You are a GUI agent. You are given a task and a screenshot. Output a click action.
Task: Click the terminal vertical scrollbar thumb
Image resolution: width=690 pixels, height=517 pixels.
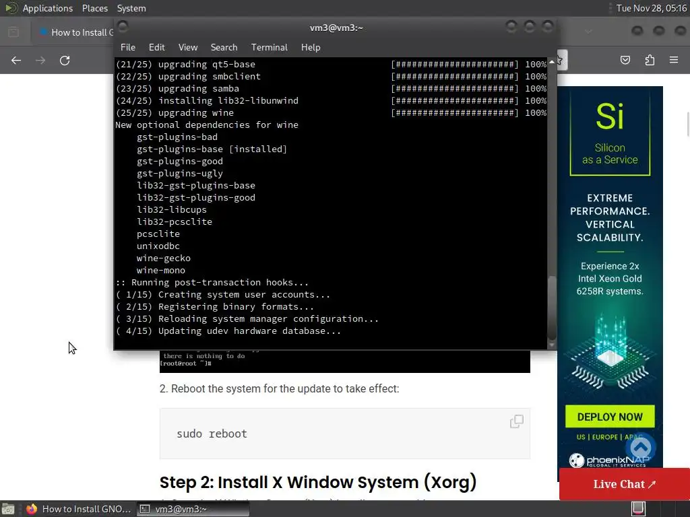coord(551,306)
